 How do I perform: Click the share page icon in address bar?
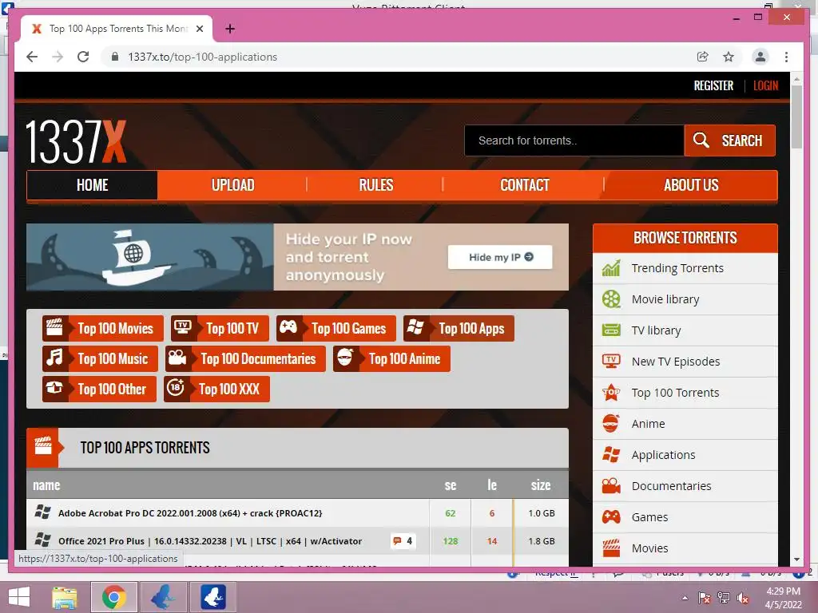coord(703,57)
